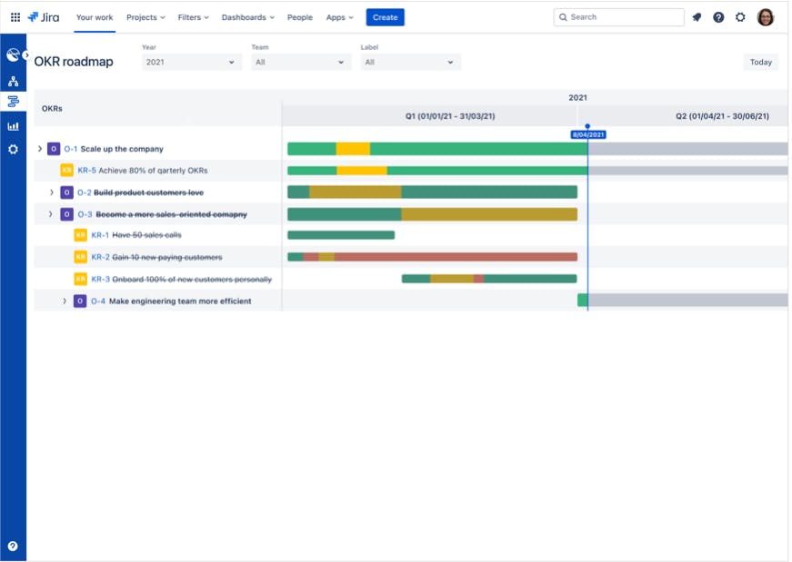The width and height of the screenshot is (792, 562).
Task: Open the notifications bell icon
Action: point(697,17)
